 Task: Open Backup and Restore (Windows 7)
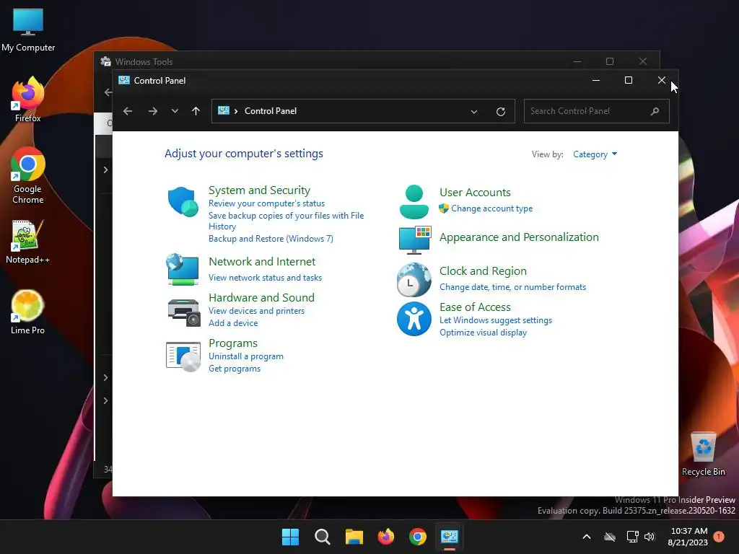point(271,239)
